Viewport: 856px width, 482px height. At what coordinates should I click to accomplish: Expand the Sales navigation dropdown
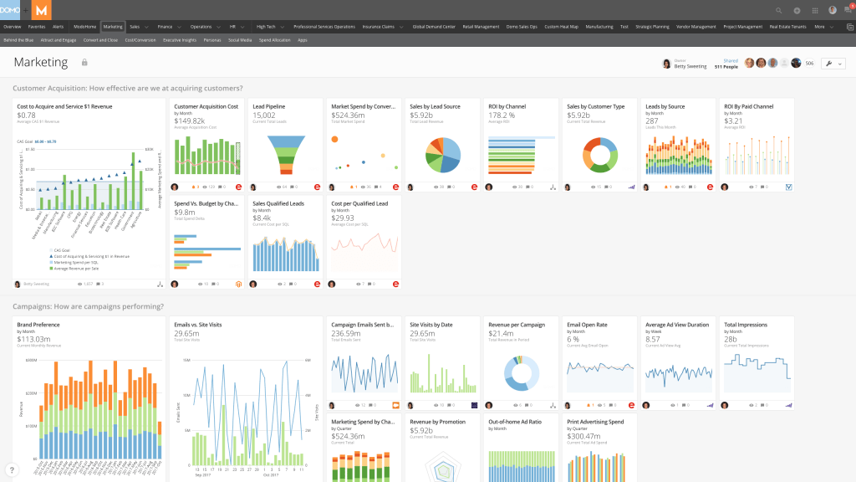(139, 26)
